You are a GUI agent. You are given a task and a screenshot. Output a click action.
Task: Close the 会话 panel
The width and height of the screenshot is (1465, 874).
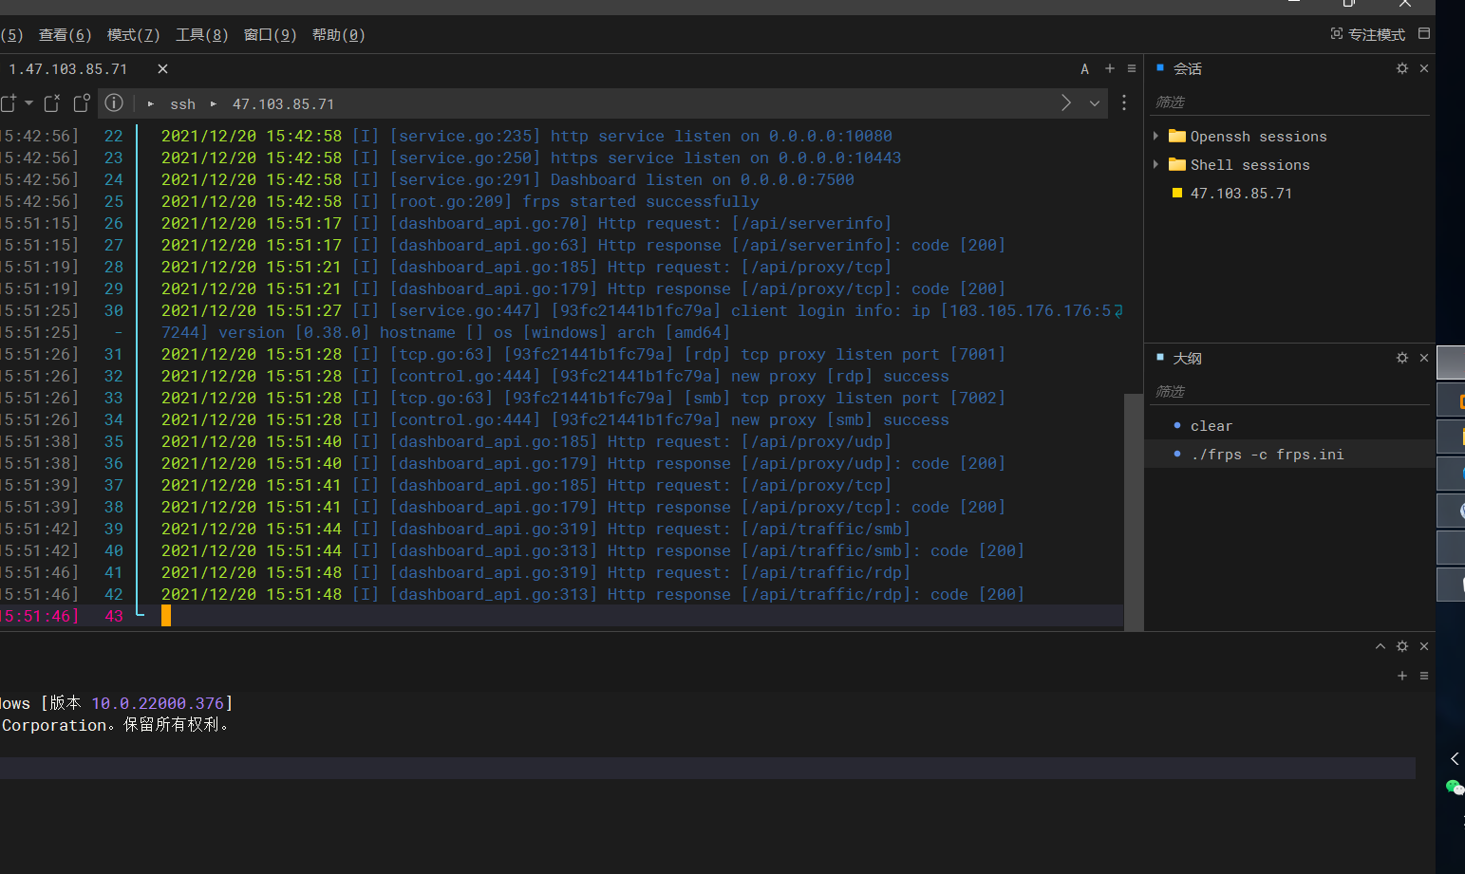point(1424,68)
